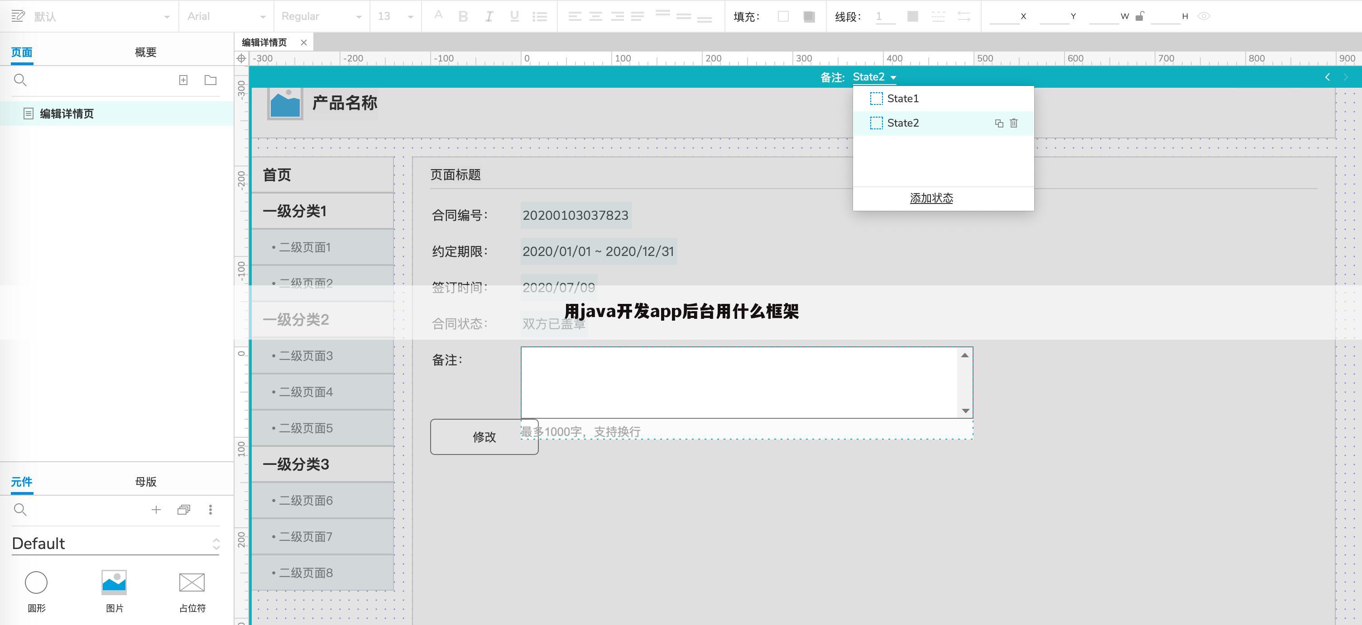Toggle the W/H lock padlock icon
Image resolution: width=1362 pixels, height=625 pixels.
[x=1140, y=16]
